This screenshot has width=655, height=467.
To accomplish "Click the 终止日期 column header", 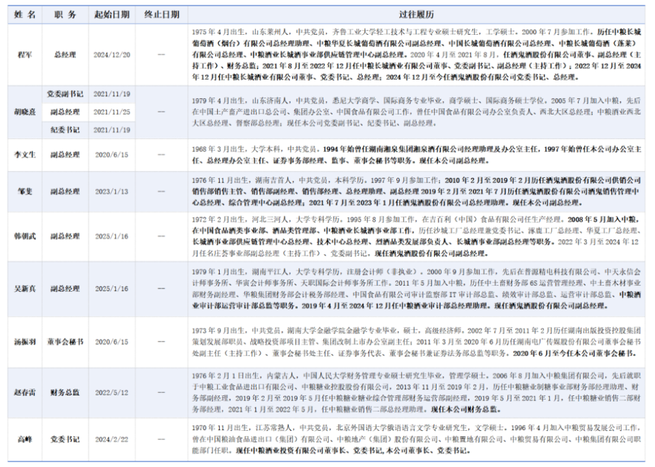I will point(162,14).
